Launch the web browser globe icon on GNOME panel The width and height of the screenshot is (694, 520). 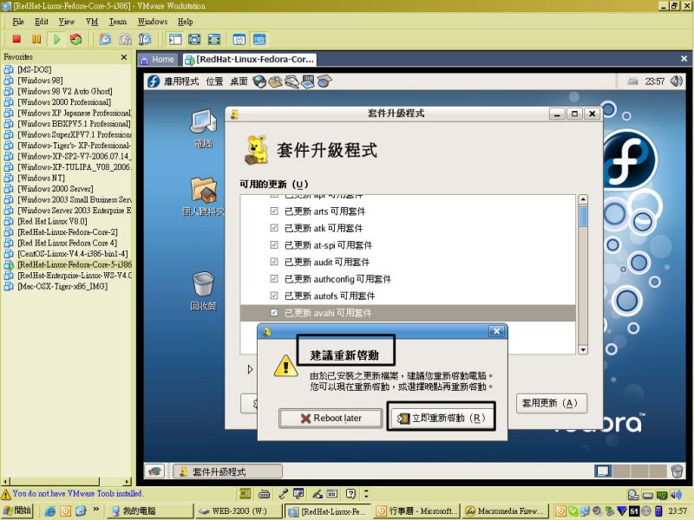(x=259, y=81)
